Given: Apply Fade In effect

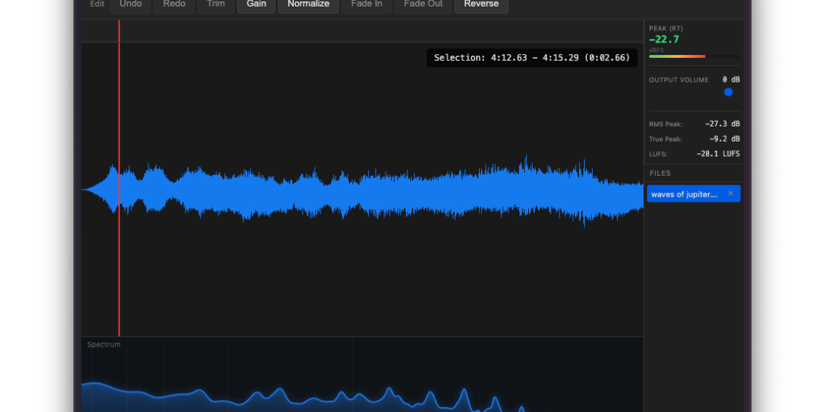Looking at the screenshot, I should 366,4.
